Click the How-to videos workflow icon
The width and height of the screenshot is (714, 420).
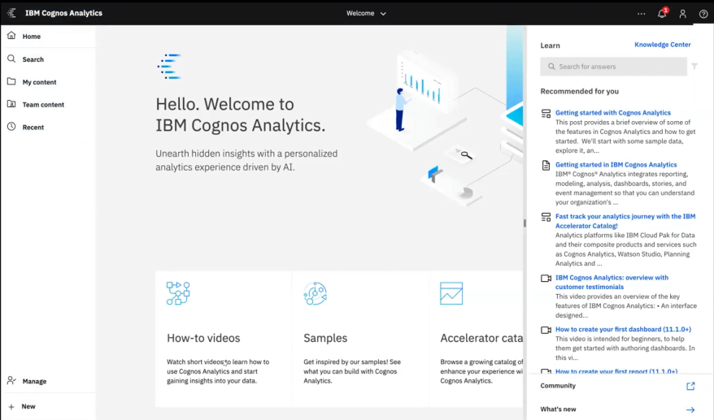point(178,293)
